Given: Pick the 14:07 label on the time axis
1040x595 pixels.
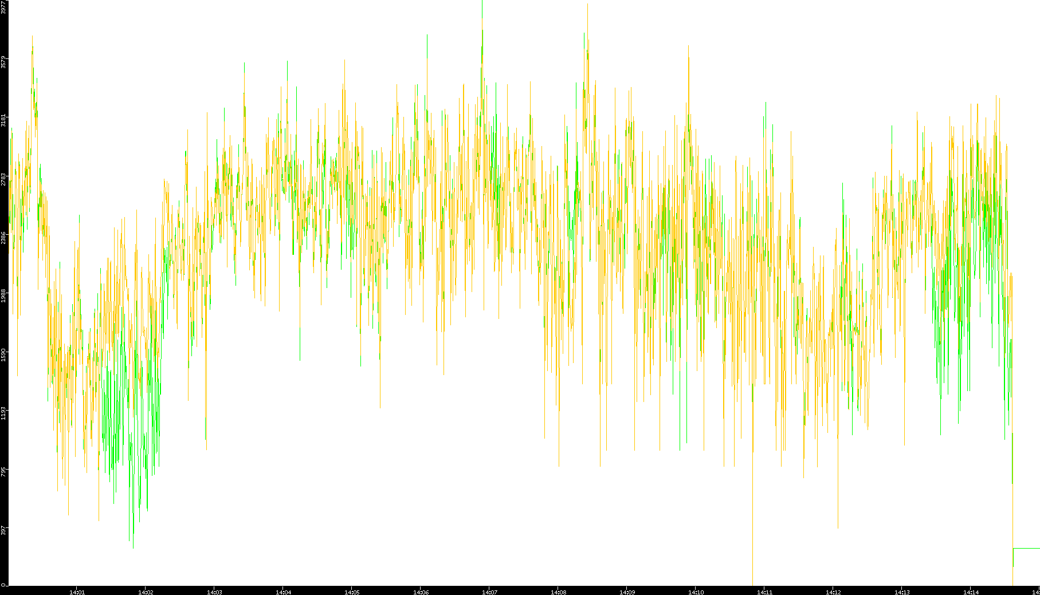Looking at the screenshot, I should [489, 592].
